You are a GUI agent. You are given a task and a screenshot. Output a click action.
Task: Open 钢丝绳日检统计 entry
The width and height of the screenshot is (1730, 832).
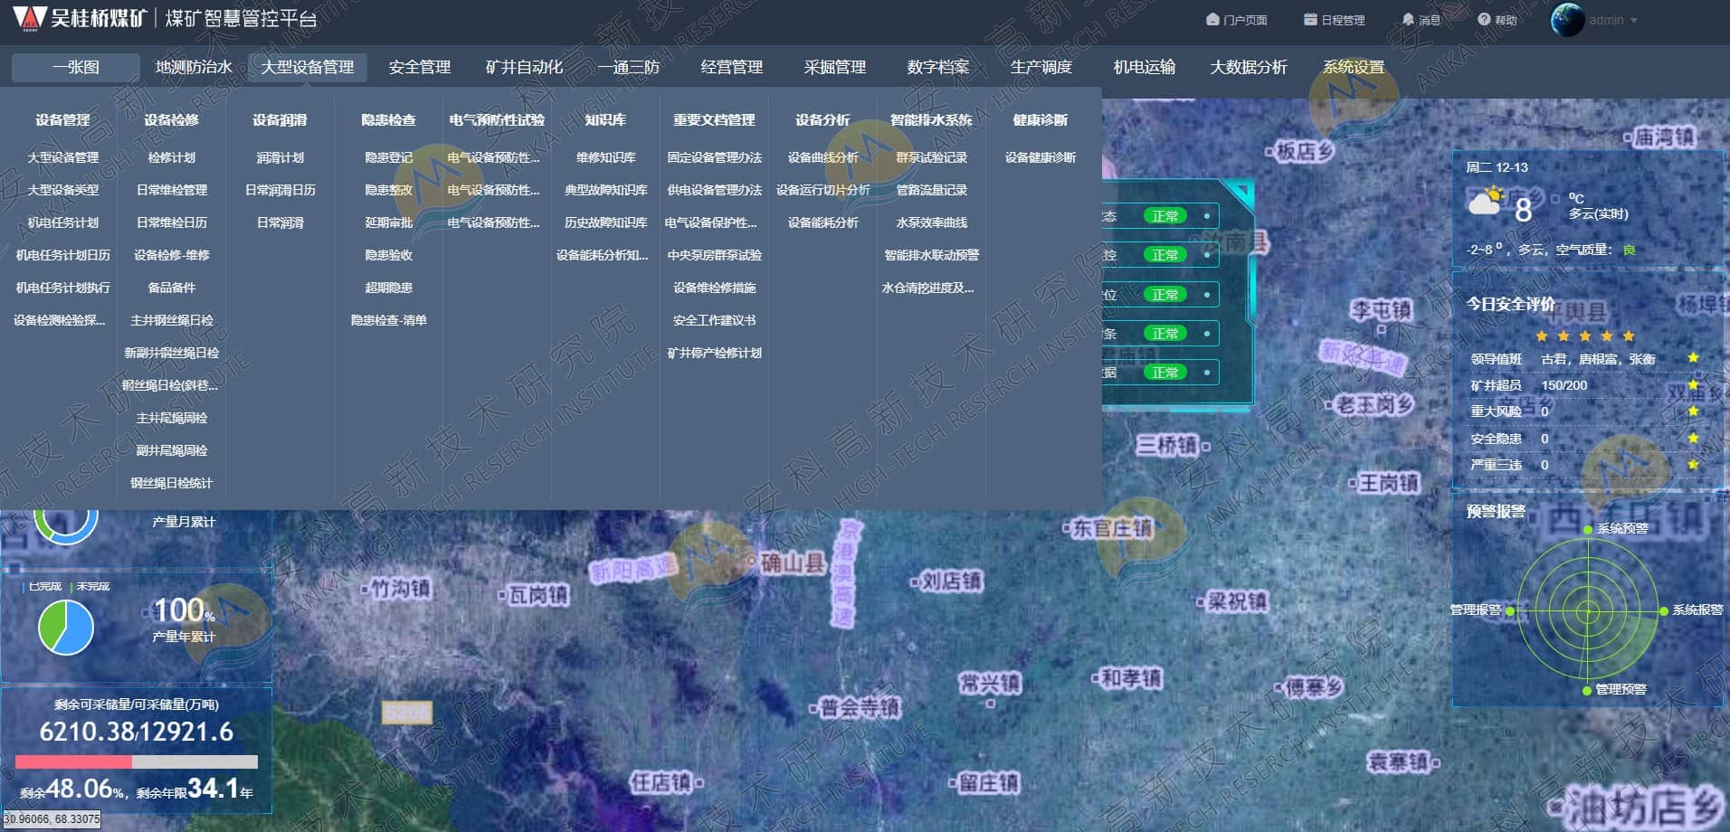pos(172,483)
